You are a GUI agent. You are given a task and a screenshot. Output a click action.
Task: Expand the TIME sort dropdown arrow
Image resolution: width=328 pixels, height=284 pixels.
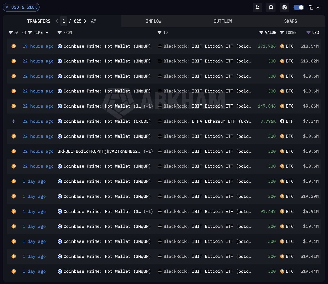(47, 33)
